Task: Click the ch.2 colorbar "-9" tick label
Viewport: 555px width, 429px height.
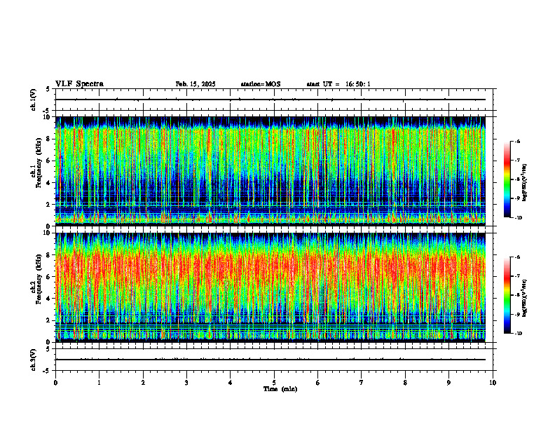Action: 517,314
